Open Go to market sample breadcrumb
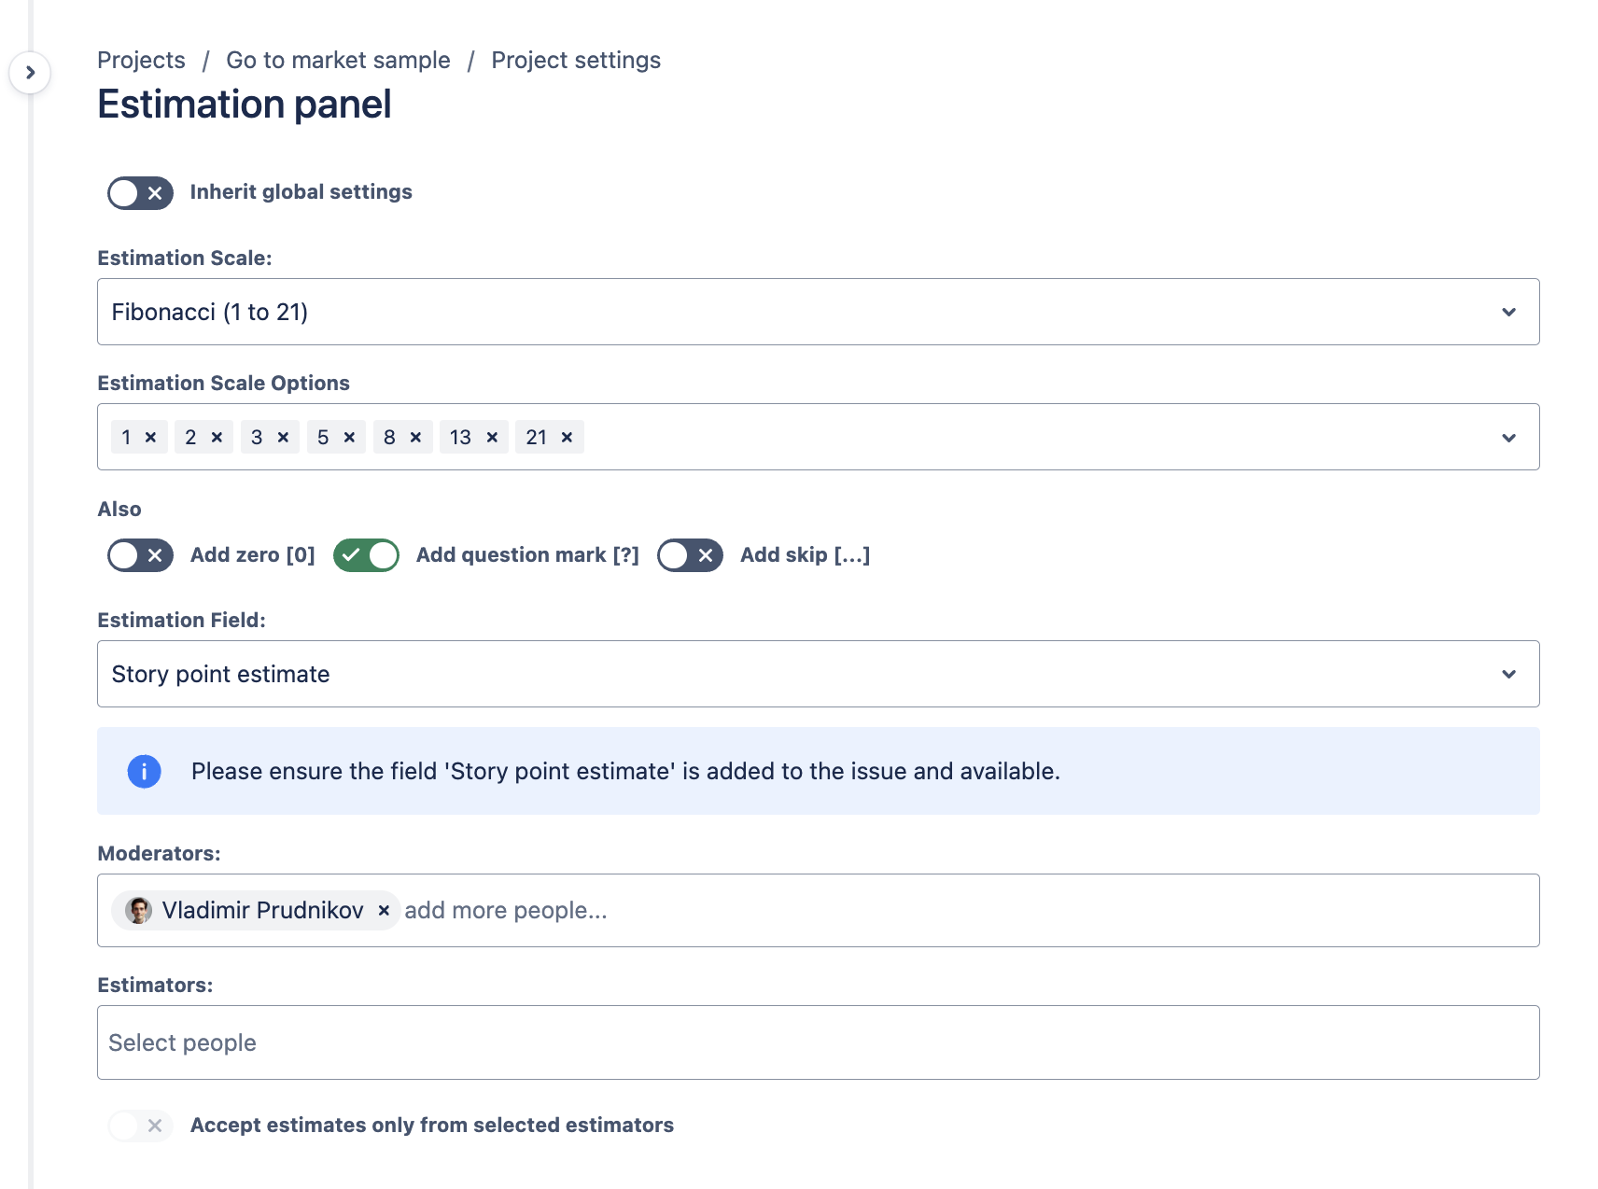1598x1189 pixels. pos(338,61)
